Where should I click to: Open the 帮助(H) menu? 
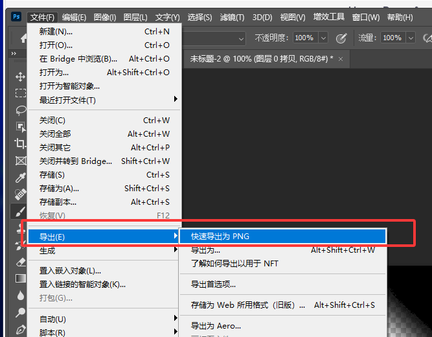tap(400, 17)
